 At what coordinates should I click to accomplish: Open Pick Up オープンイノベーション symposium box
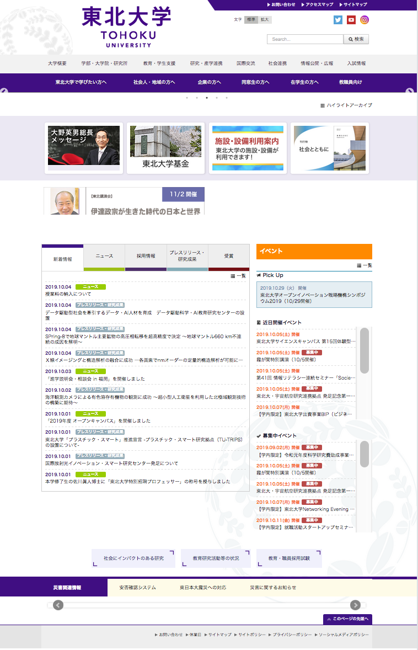[314, 295]
